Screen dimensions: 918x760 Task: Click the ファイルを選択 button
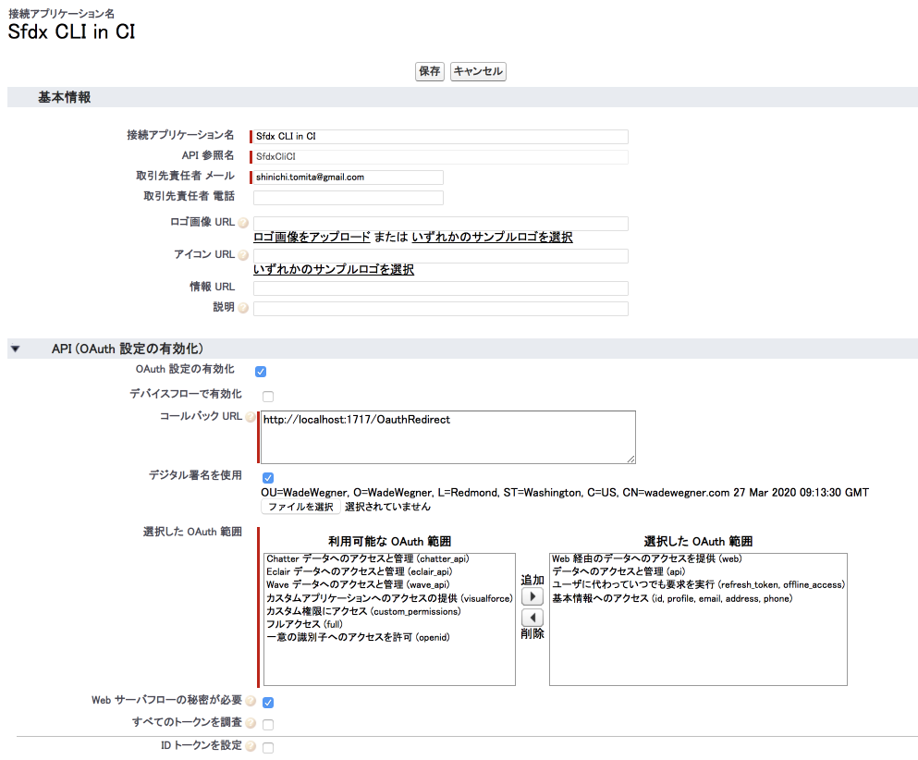pos(300,507)
